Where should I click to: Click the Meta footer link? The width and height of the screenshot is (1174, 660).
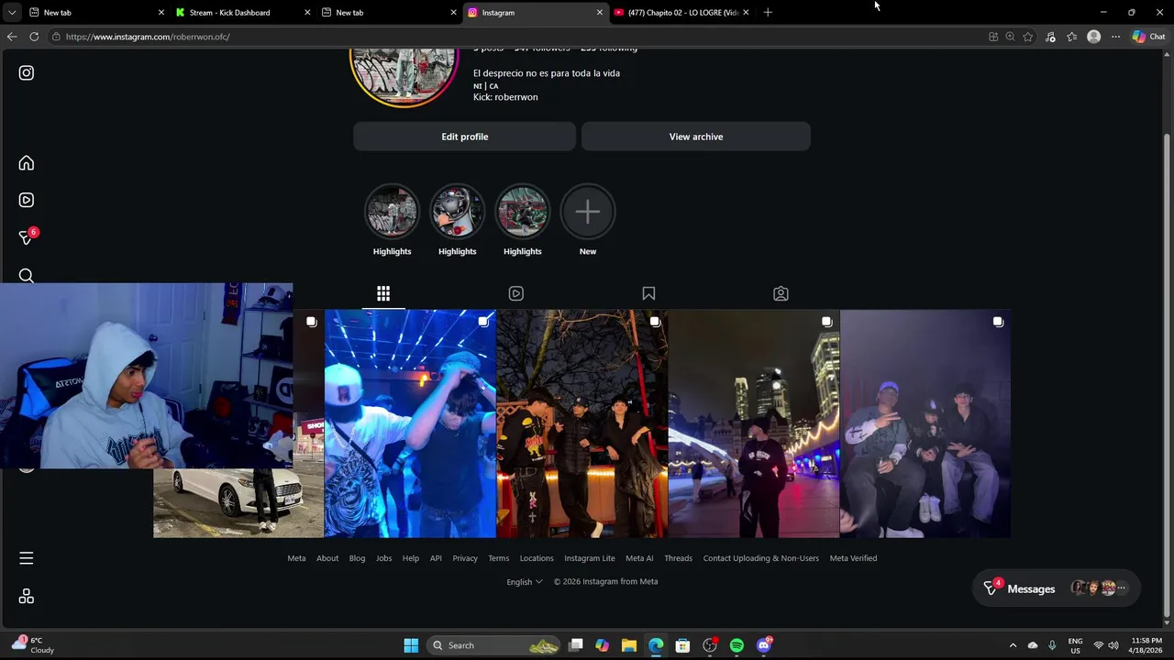point(296,558)
